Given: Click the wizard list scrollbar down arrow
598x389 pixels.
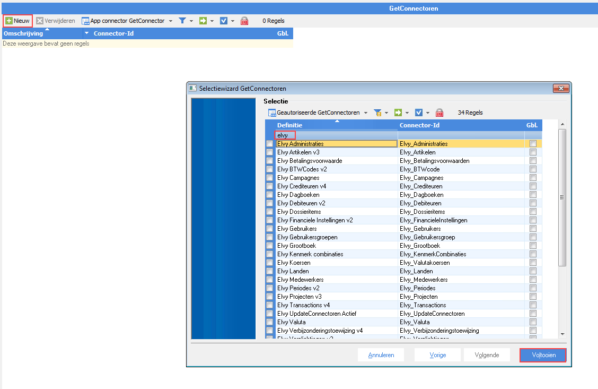Looking at the screenshot, I should [x=562, y=334].
